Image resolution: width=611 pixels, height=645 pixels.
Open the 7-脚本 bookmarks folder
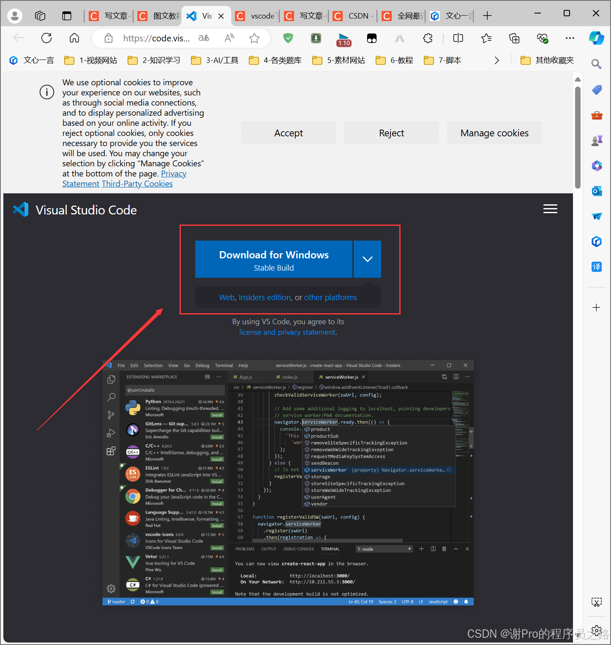(442, 60)
